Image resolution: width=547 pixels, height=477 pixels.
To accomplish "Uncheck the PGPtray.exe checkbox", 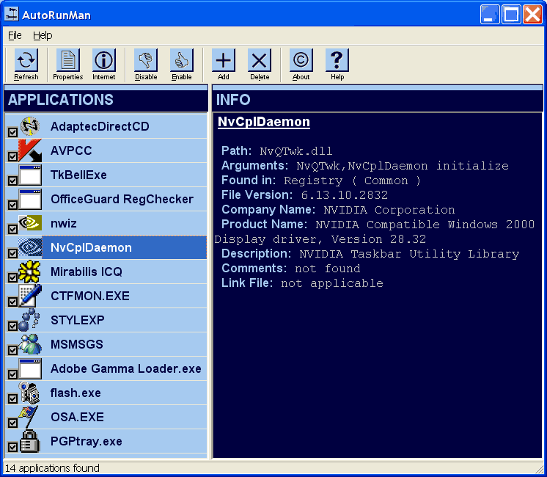I will (12, 447).
